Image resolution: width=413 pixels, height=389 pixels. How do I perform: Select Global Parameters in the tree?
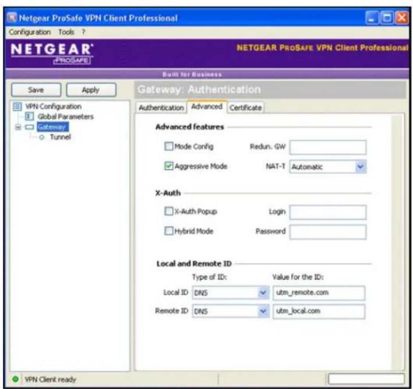[x=66, y=116]
